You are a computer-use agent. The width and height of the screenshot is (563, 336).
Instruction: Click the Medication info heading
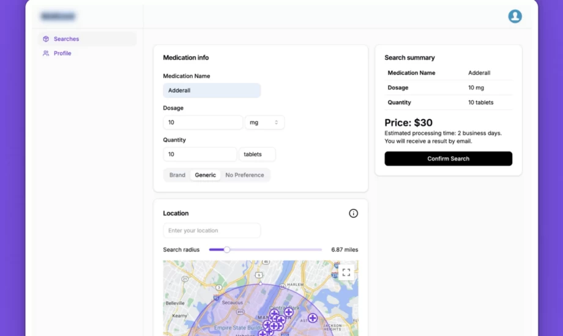(185, 57)
